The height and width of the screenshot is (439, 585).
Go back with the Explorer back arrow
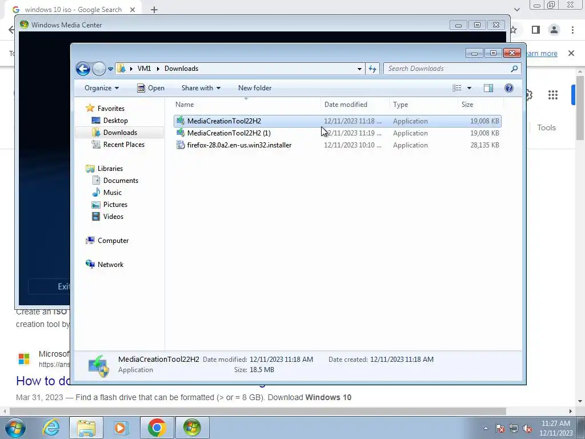[83, 69]
